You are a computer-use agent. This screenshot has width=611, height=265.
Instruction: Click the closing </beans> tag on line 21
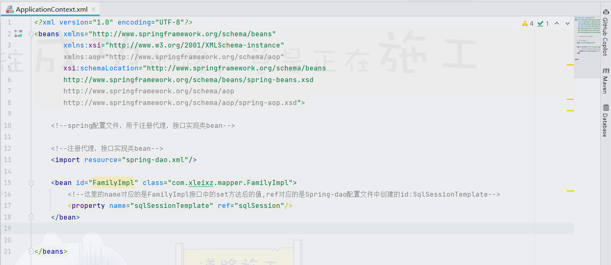51,252
